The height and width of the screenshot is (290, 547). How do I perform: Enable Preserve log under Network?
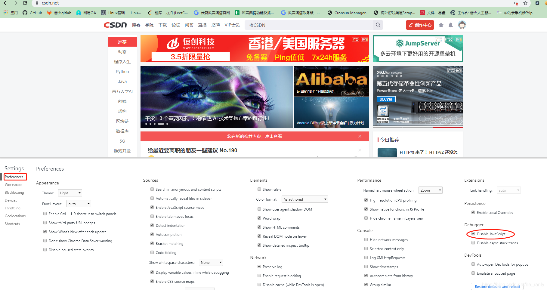point(259,266)
